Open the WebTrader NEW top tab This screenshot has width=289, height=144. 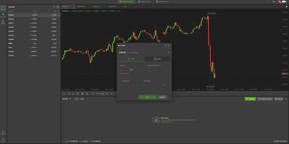point(126,2)
